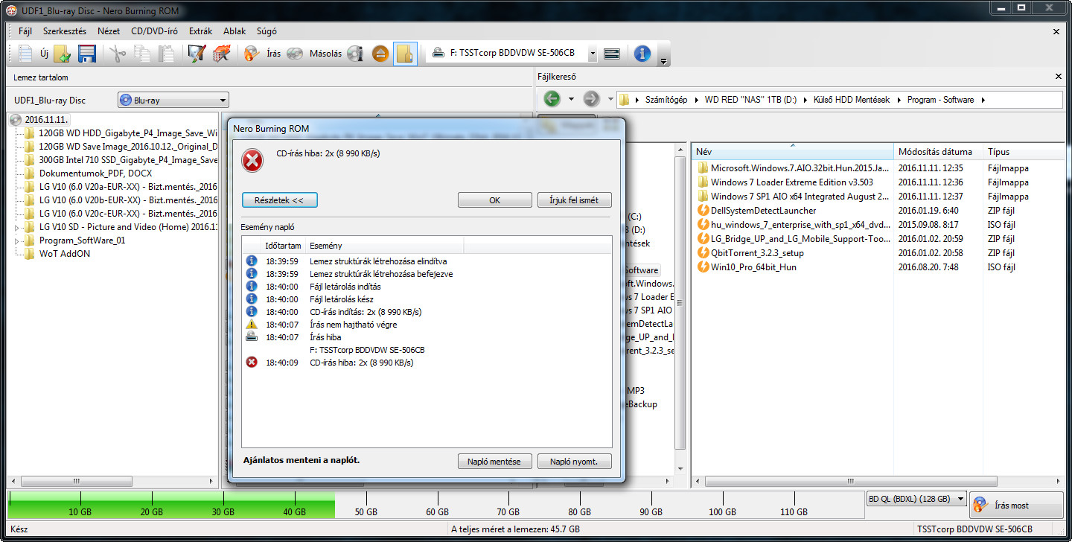Click the grey Forward arrow in Fájlkereső
The width and height of the screenshot is (1072, 542).
(591, 99)
